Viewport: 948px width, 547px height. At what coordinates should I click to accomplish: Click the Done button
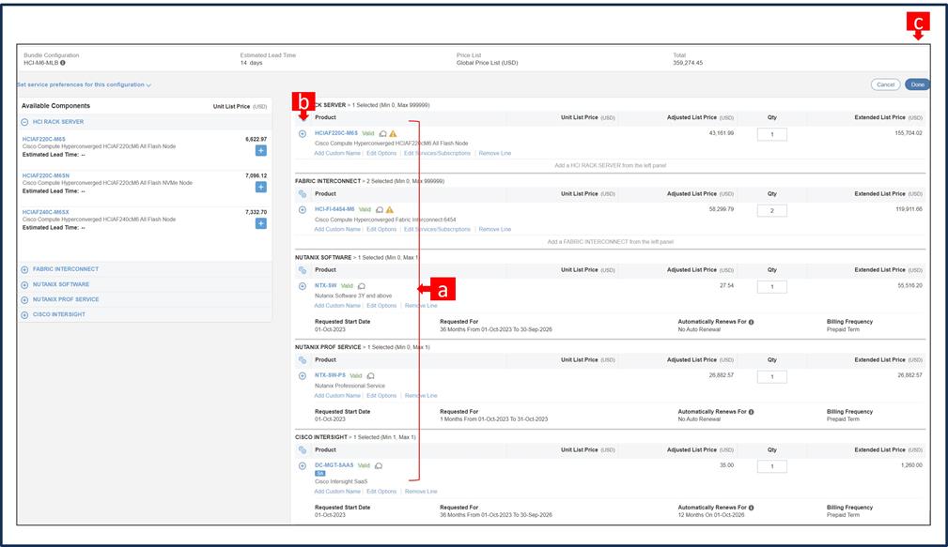[x=917, y=84]
